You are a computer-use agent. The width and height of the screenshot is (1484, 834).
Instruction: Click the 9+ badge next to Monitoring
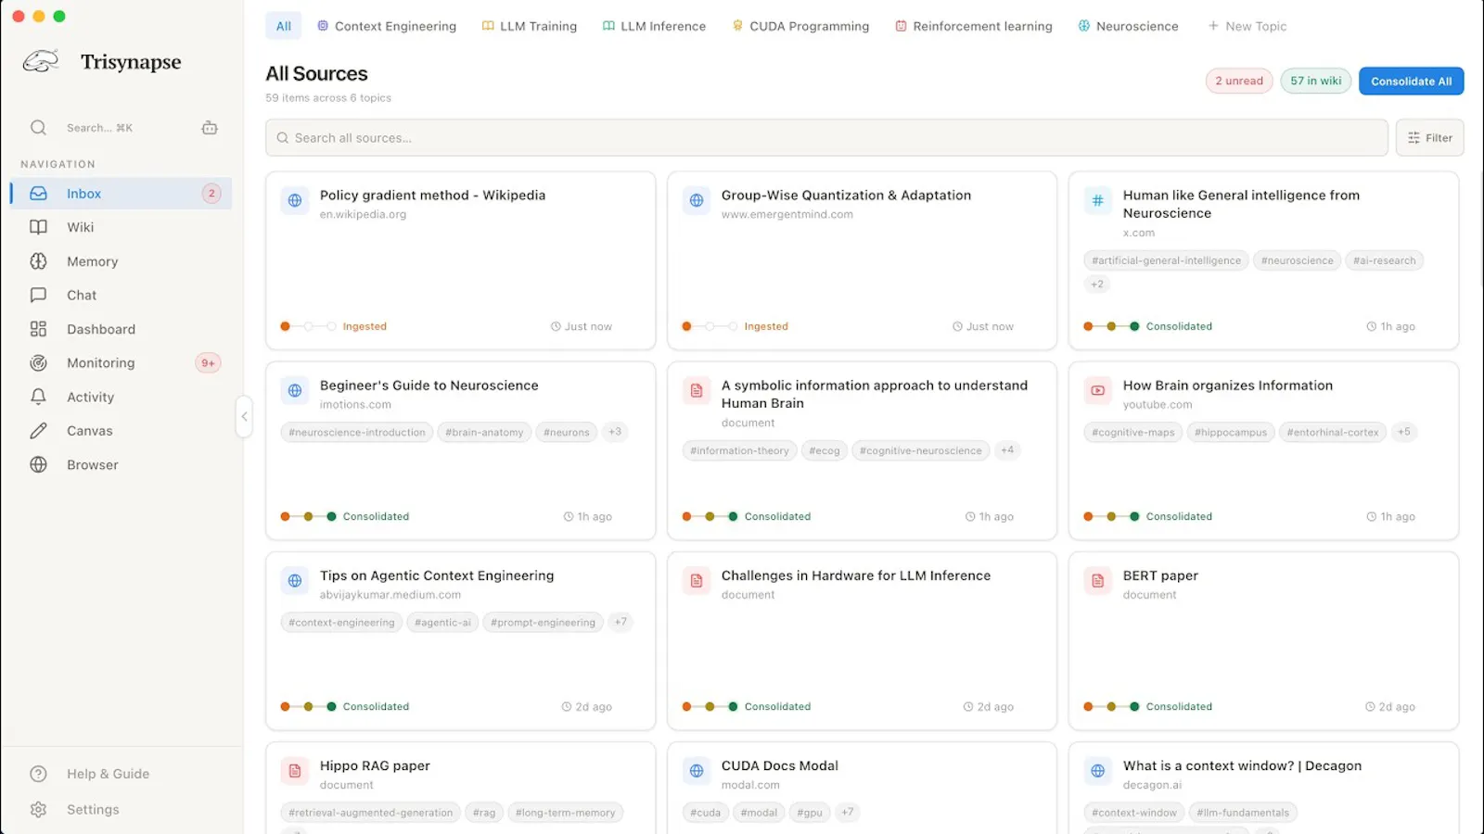(x=209, y=363)
